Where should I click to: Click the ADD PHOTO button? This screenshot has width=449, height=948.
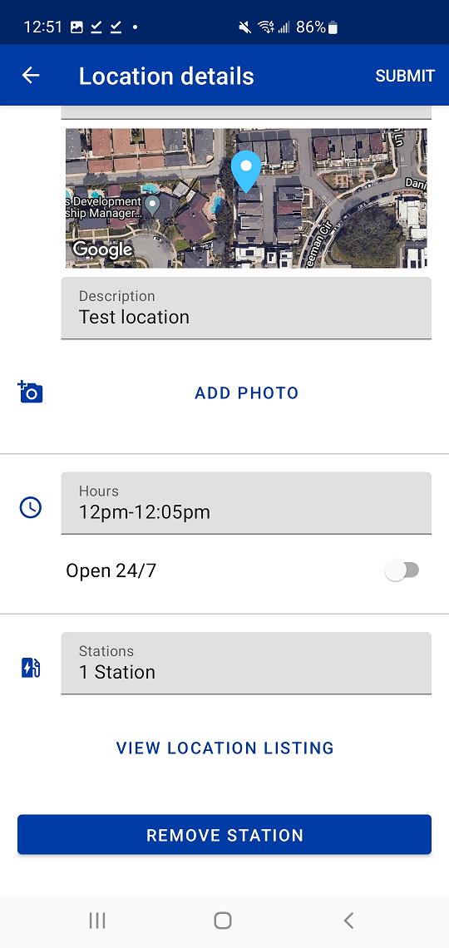click(x=247, y=393)
